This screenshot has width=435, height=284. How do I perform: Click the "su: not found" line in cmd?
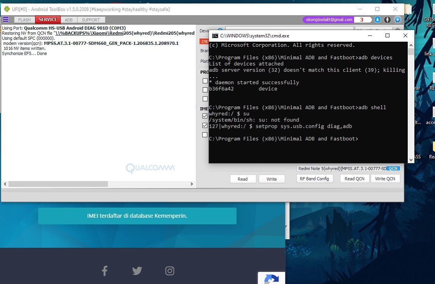coord(254,120)
